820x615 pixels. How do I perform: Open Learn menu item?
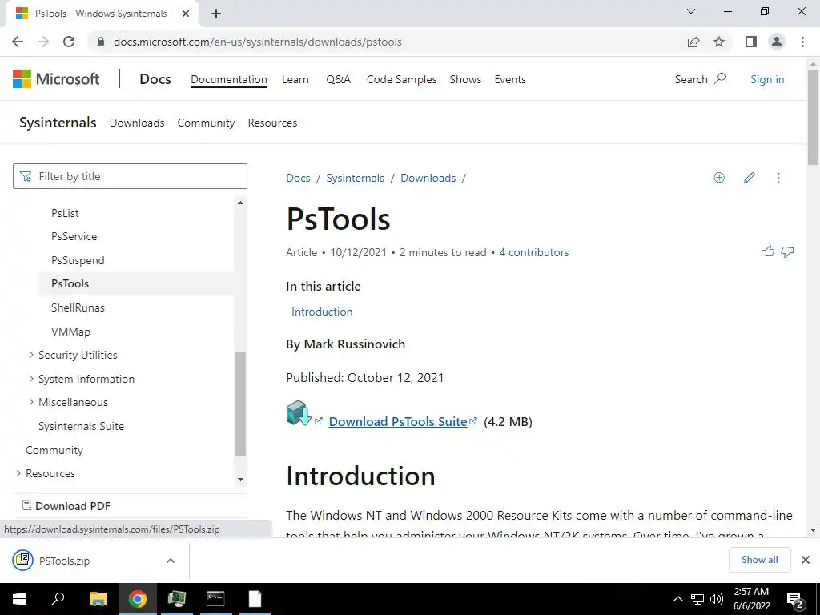point(295,79)
